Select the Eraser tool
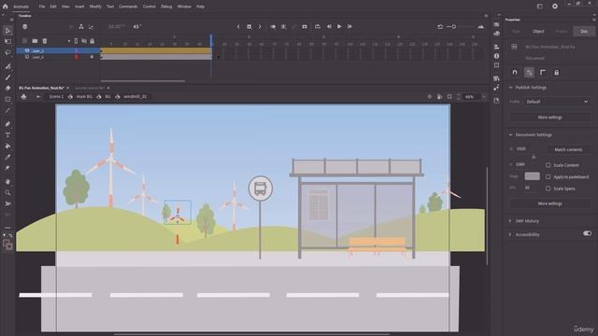The height and width of the screenshot is (336, 598). pyautogui.click(x=7, y=89)
